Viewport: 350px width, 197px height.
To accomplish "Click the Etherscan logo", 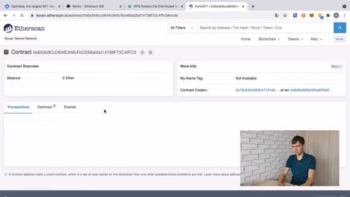I will tap(24, 28).
